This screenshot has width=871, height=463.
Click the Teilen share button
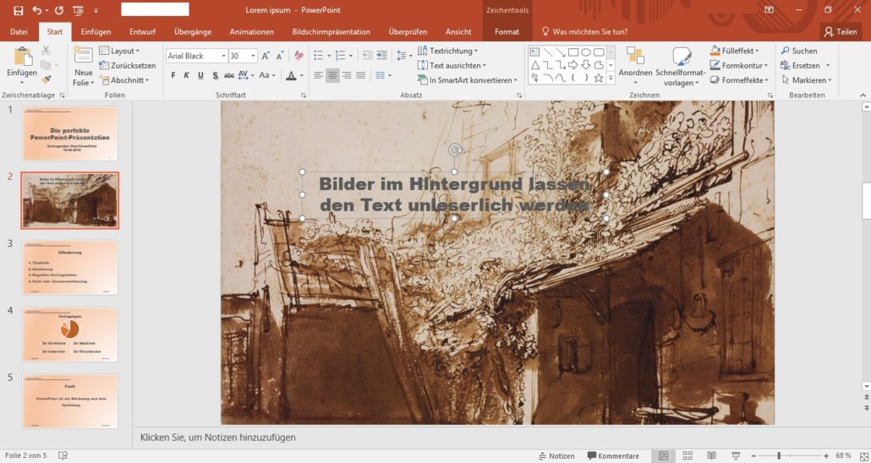click(x=841, y=31)
